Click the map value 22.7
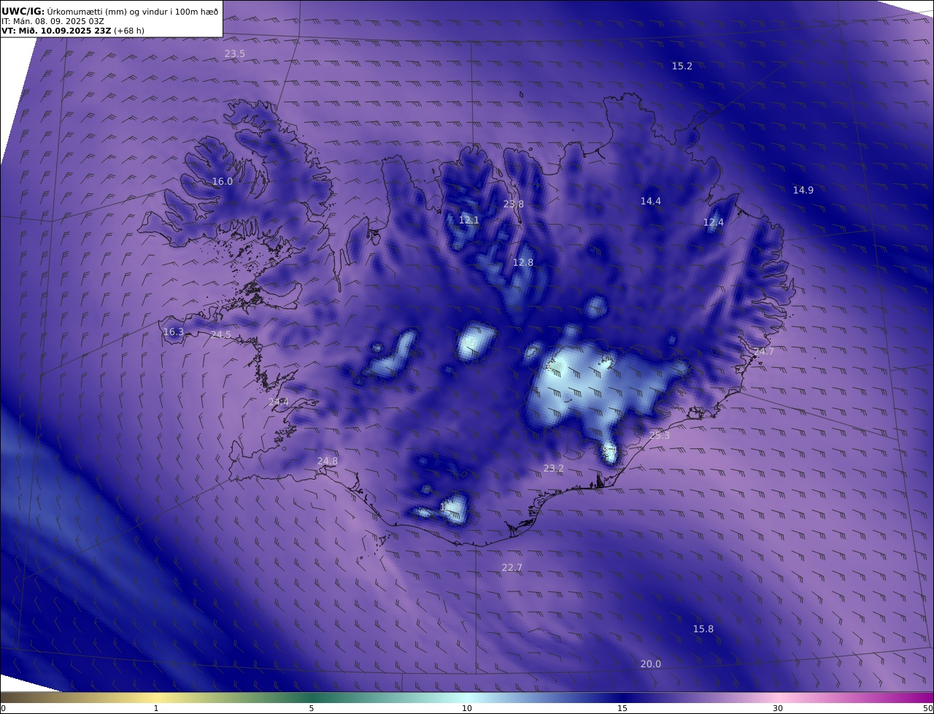 (512, 568)
